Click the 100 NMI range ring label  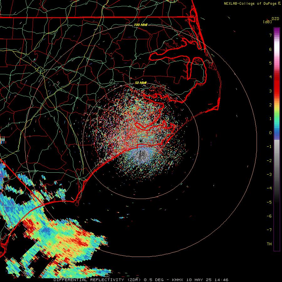[x=141, y=25]
